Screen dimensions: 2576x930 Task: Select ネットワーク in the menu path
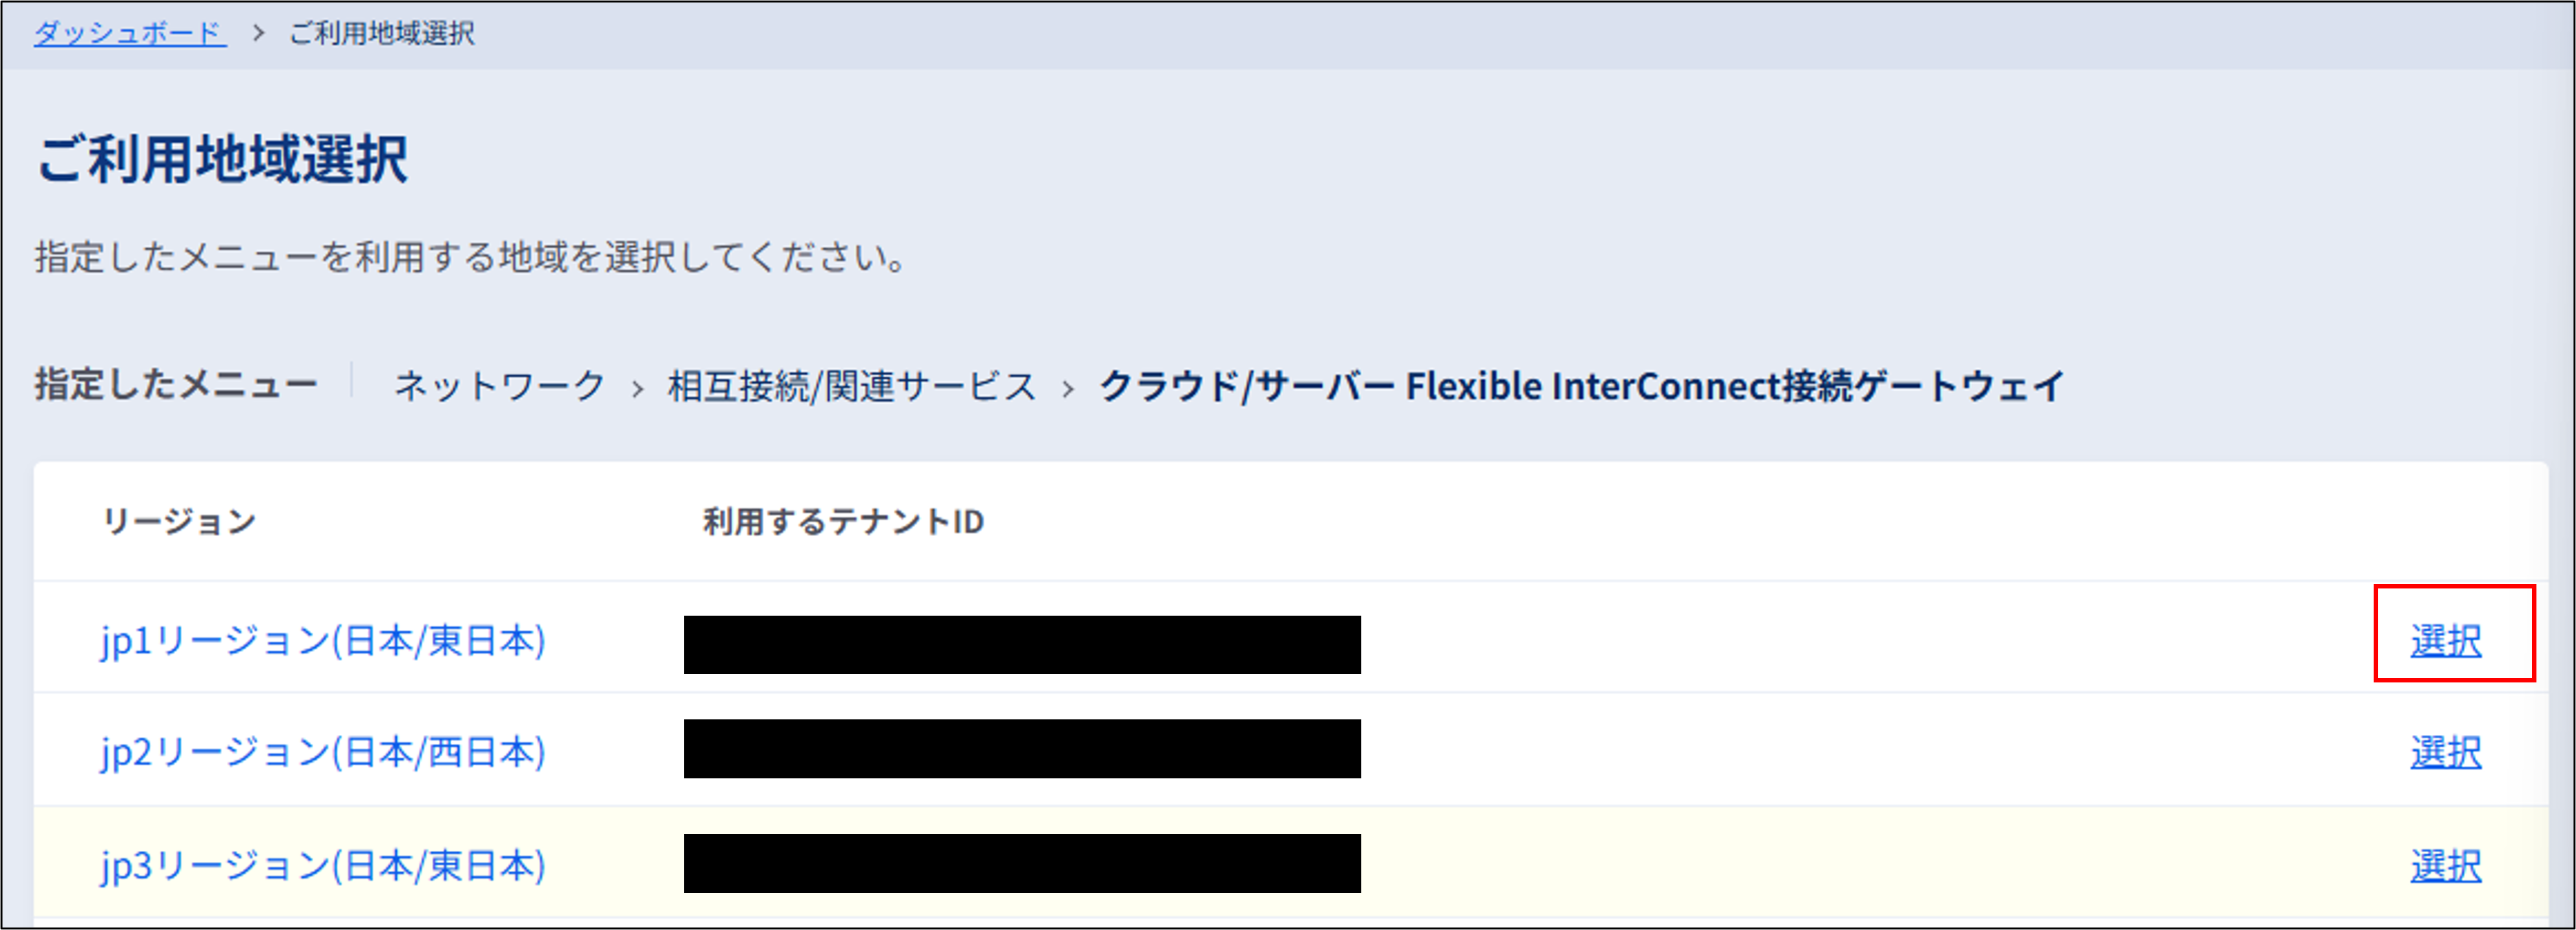500,386
